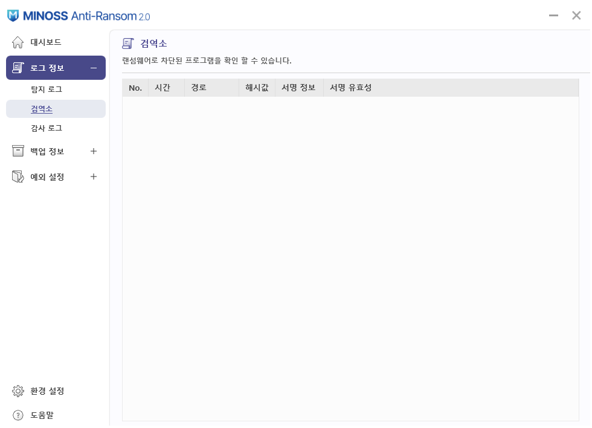Viewport: 592px width, 428px height.
Task: Click the 도움말 question mark icon
Action: click(x=18, y=415)
